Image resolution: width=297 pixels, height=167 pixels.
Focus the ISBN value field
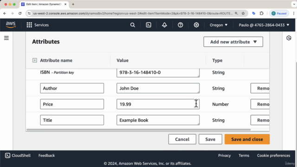click(158, 72)
